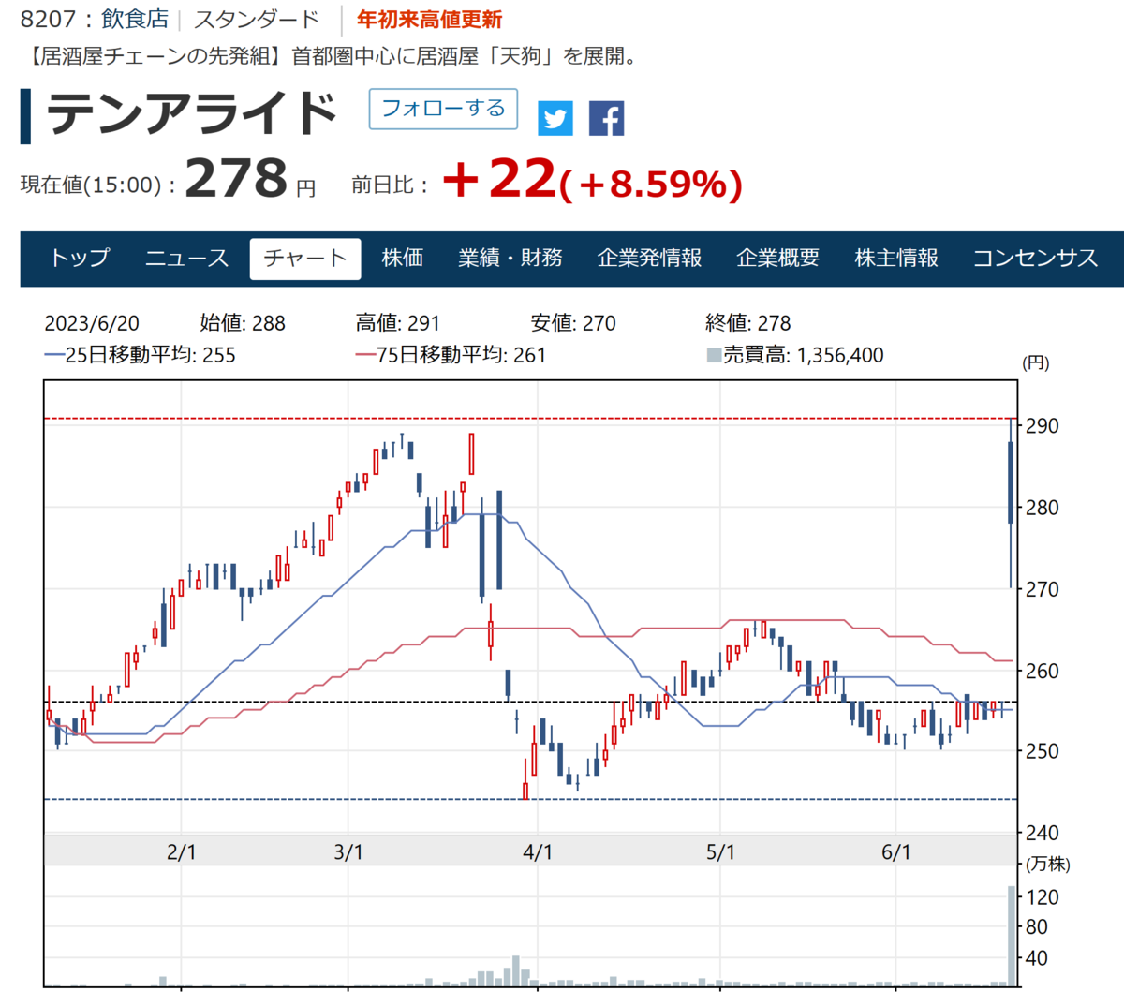Screen dimensions: 1124x1006
Task: Click the date 2023/6/20
Action: click(x=92, y=323)
